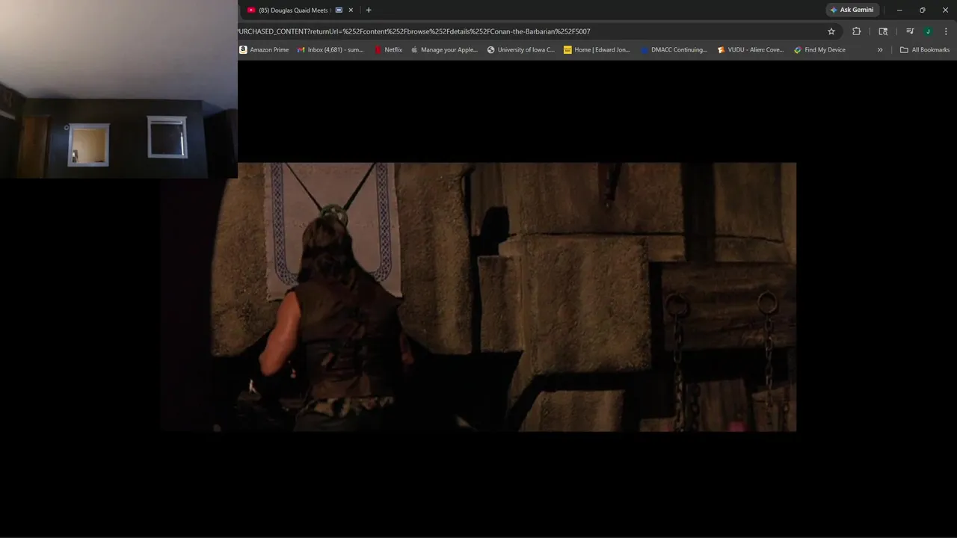Click the webcam overlay preview

tap(119, 89)
